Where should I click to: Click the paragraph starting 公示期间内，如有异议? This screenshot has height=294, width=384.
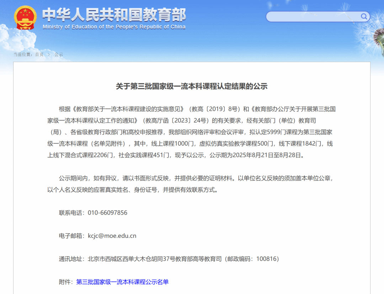pyautogui.click(x=191, y=184)
